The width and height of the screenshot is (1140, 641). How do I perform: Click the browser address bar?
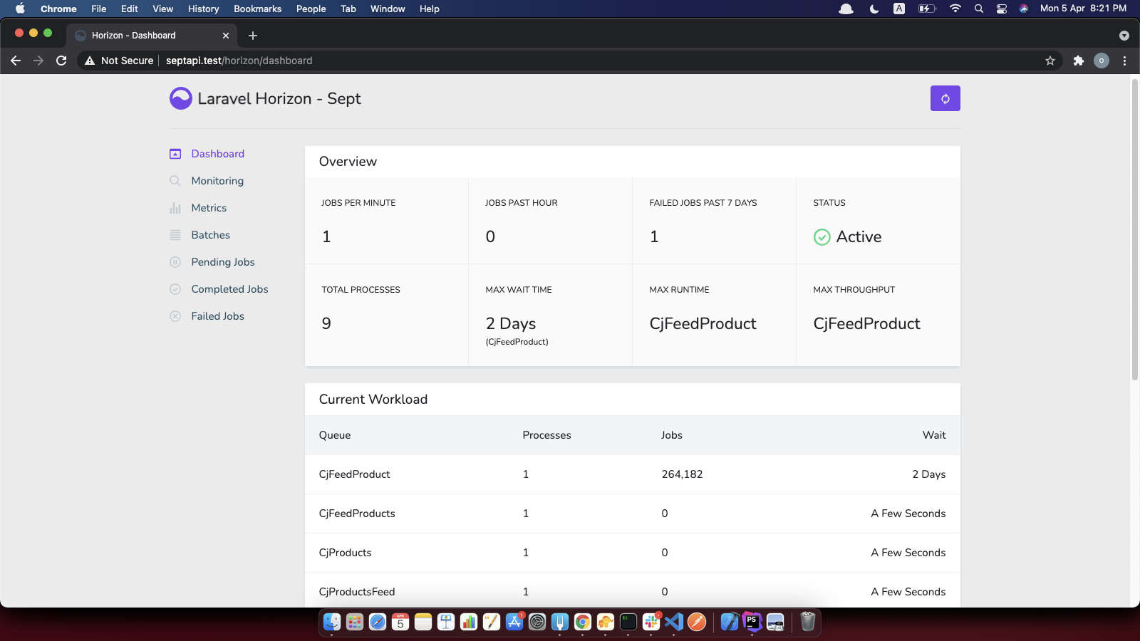(x=285, y=61)
